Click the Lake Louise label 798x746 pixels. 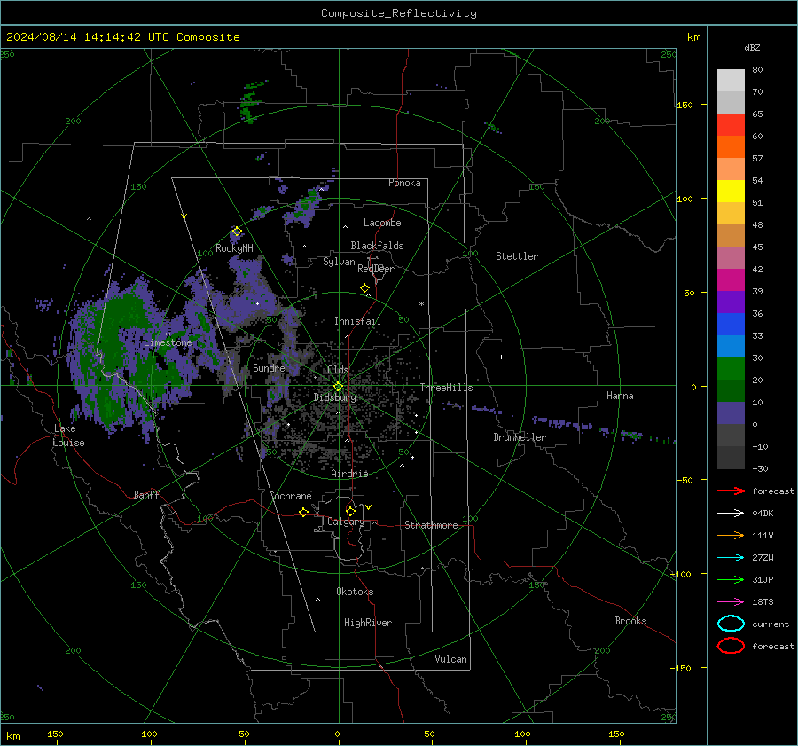69,436
